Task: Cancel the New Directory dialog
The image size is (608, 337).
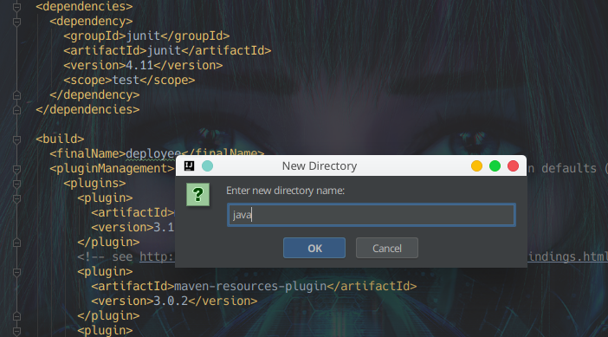Action: (x=387, y=248)
